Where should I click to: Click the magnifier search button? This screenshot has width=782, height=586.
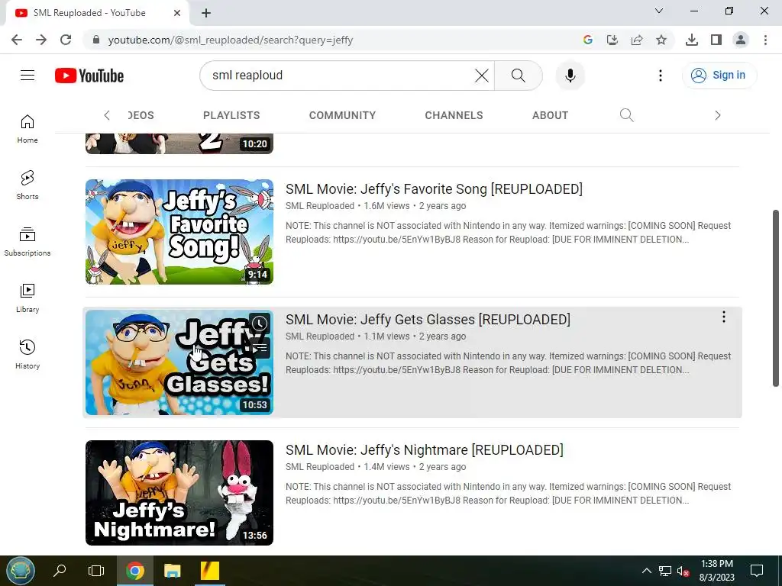tap(519, 76)
